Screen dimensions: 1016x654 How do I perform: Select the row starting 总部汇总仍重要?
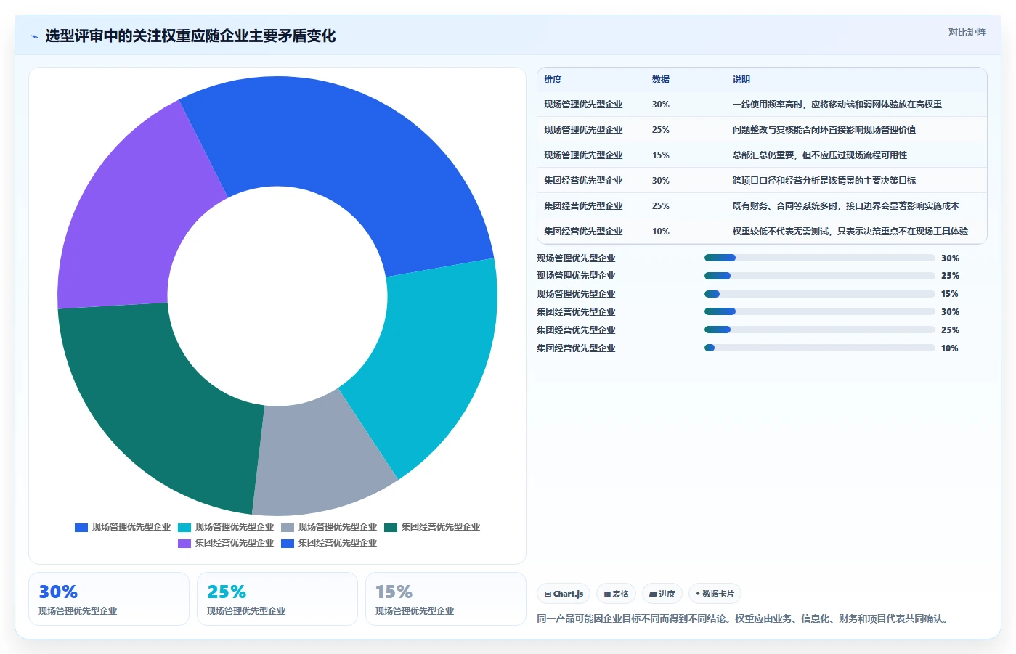tap(762, 155)
